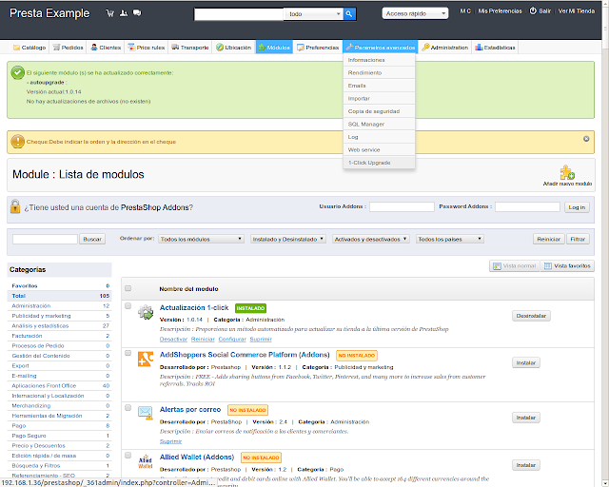Click the Configurar link under Actualización 1-click

point(232,339)
